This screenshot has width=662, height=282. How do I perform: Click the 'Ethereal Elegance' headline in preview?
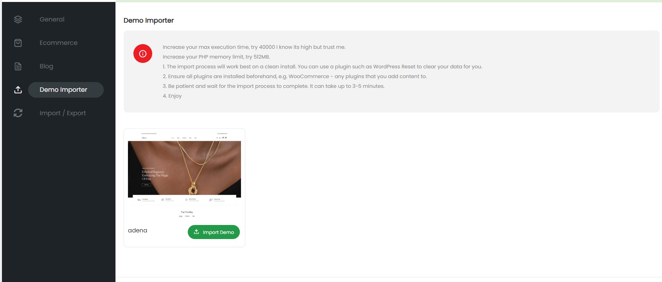(x=155, y=175)
